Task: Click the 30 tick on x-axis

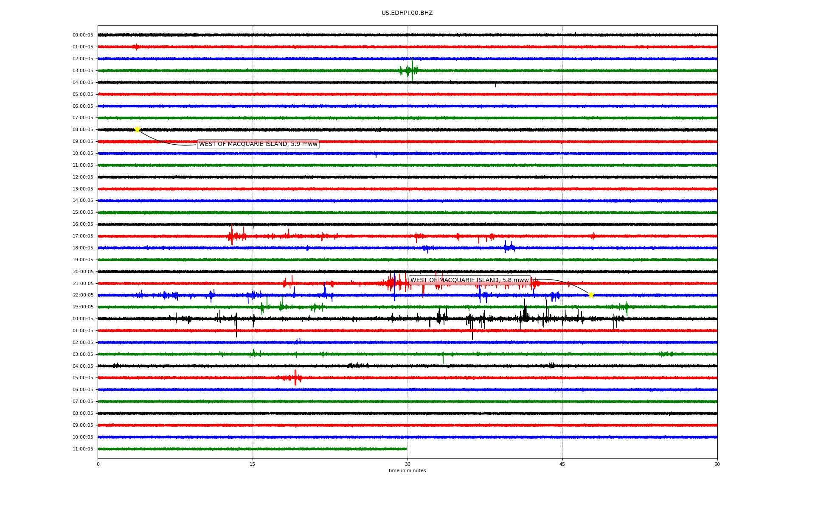Action: (407, 464)
